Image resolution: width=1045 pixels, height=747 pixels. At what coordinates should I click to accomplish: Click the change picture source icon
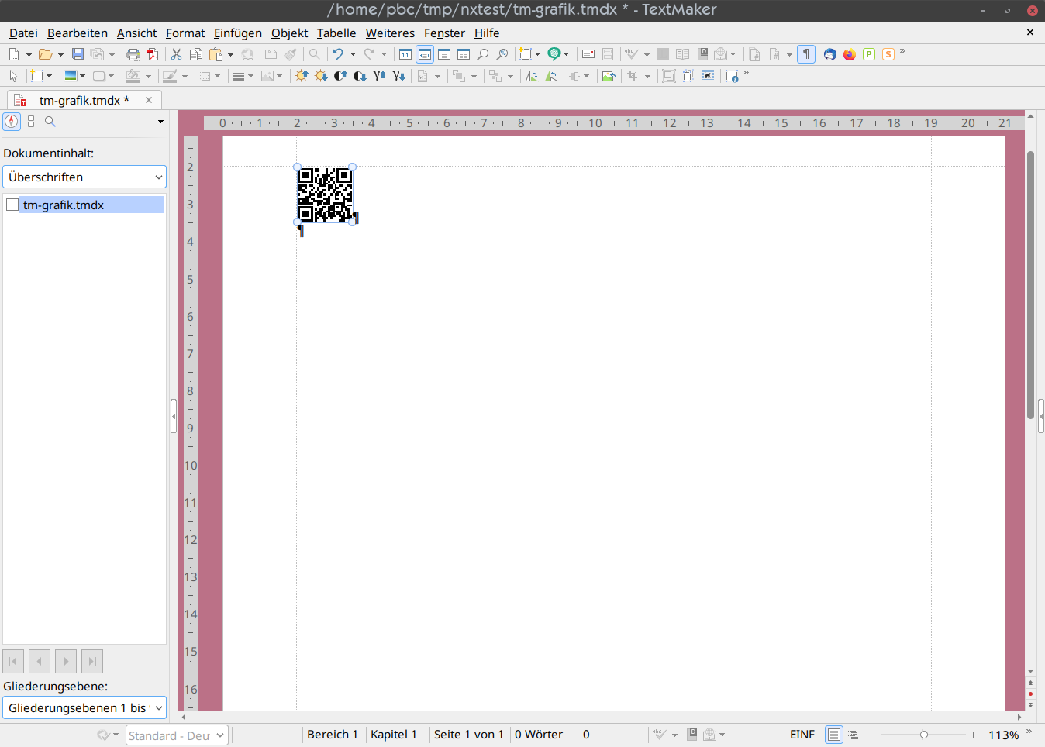609,76
